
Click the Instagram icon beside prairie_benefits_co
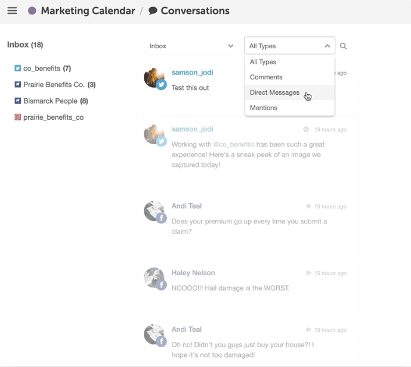17,117
